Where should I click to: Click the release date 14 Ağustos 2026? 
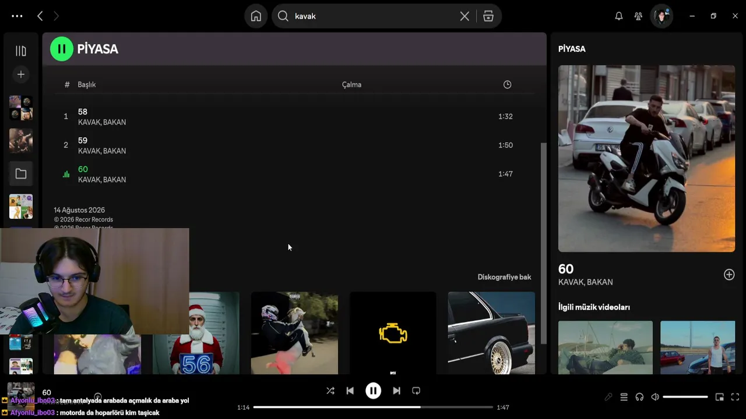click(79, 210)
